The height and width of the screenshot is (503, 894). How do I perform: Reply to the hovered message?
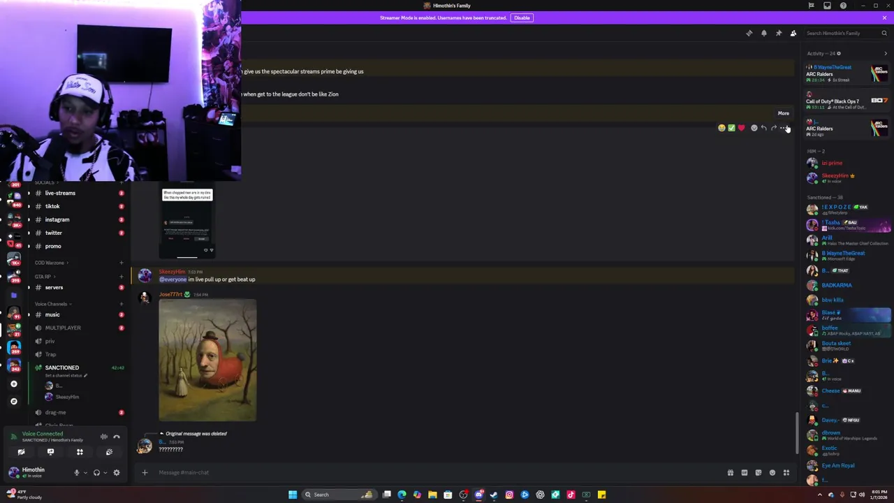764,128
